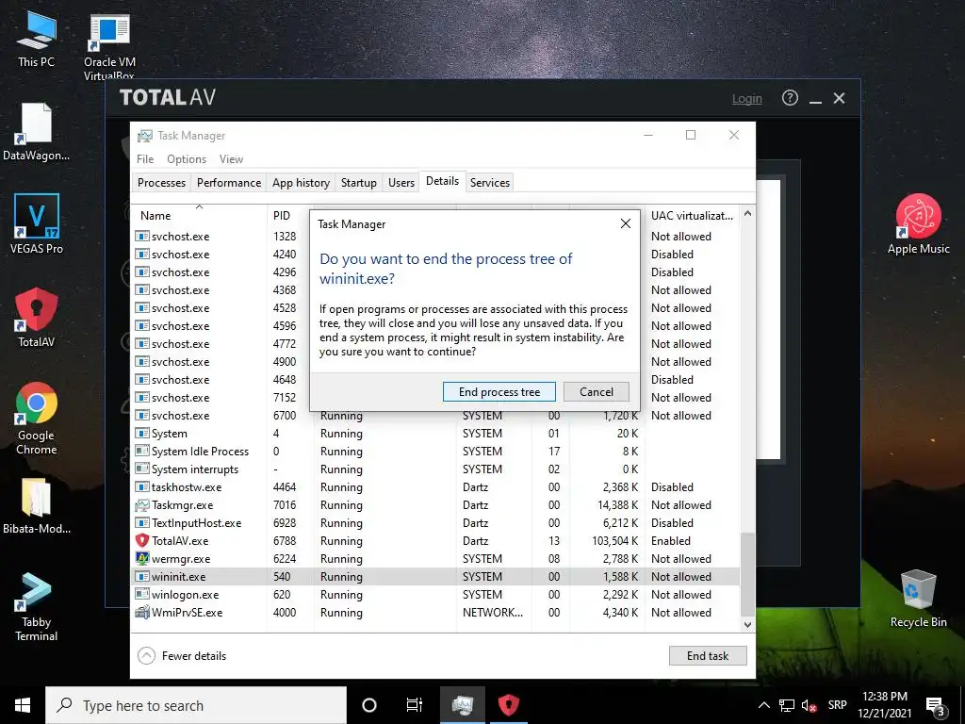Click the 103,504 K memory value of TotalAV.exe
965x724 pixels.
[615, 540]
